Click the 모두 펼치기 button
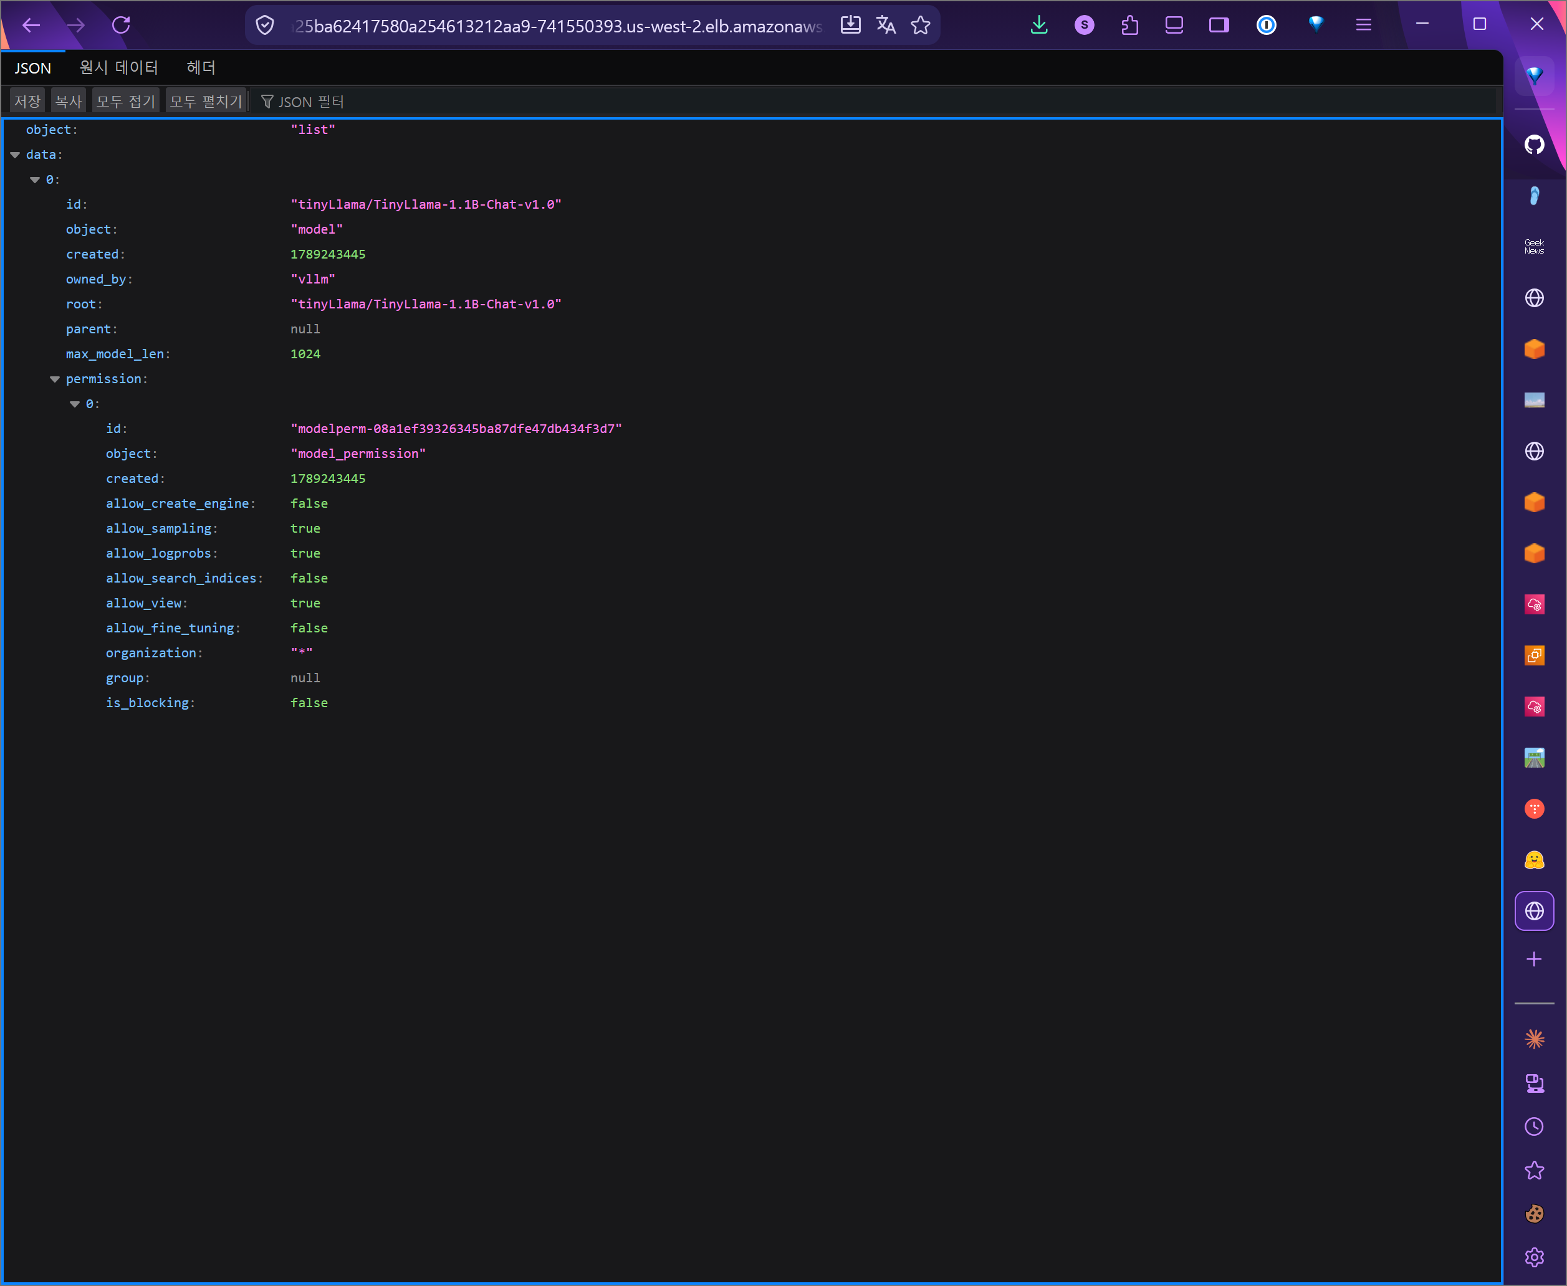This screenshot has width=1567, height=1286. (x=206, y=102)
